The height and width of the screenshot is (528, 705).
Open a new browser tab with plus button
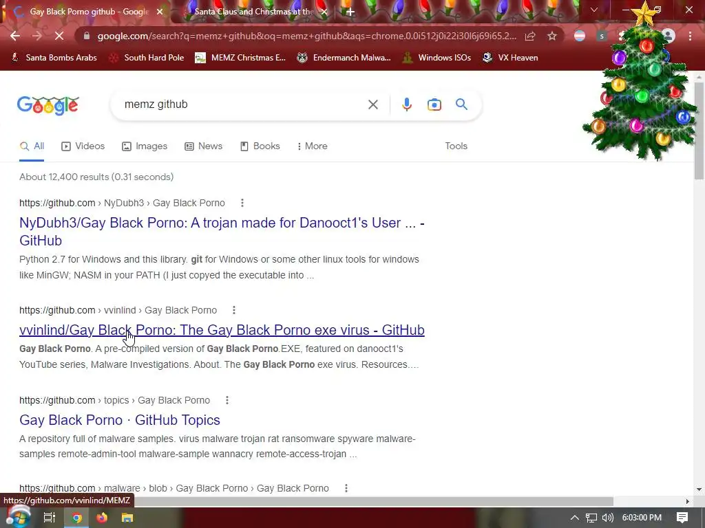[350, 12]
